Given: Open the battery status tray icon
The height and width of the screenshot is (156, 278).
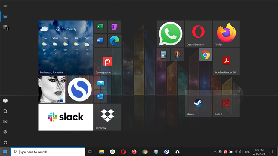Looking at the screenshot, I should tap(231, 152).
